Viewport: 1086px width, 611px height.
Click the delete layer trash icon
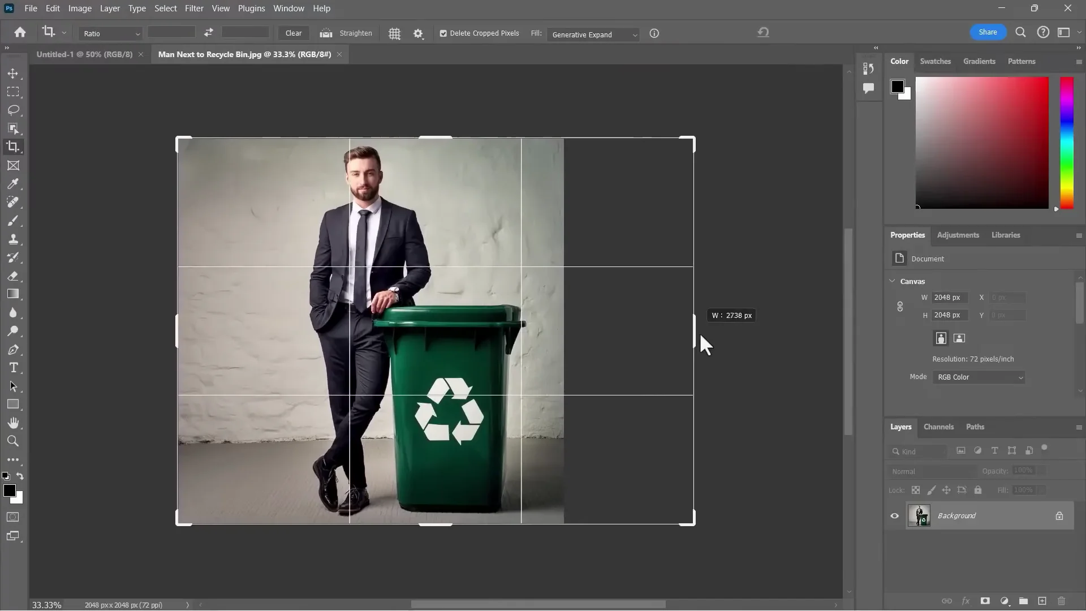pyautogui.click(x=1061, y=601)
